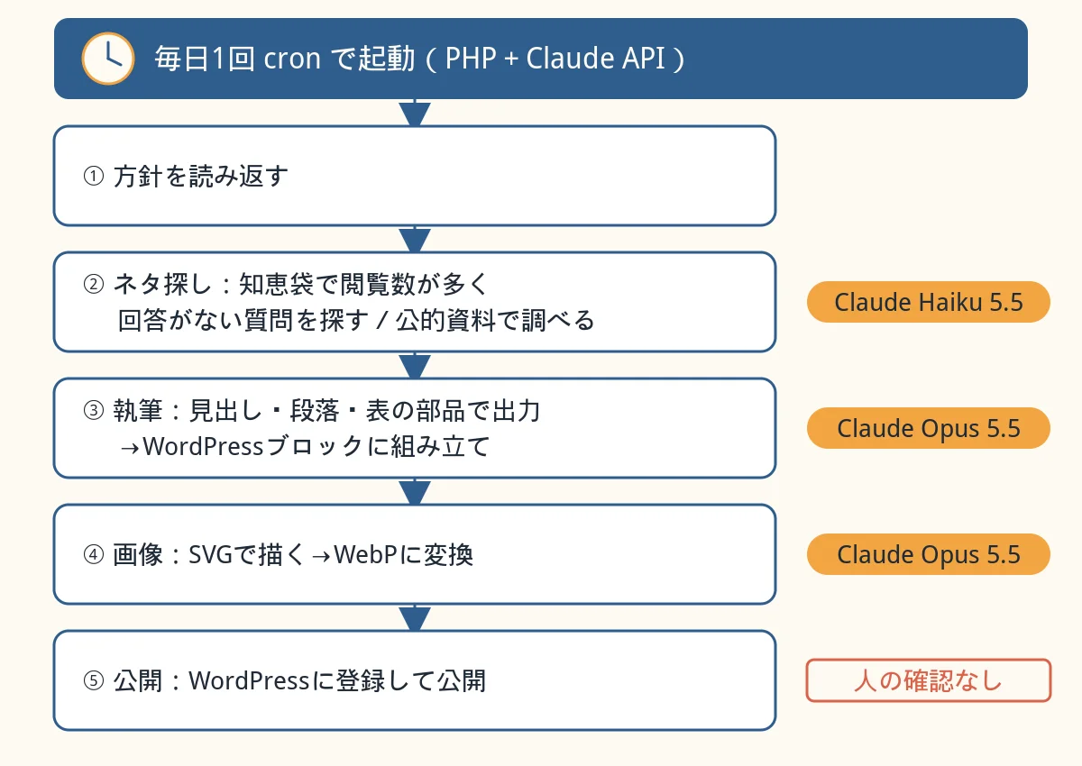Click the Claude Haiku 5.5 badge
The image size is (1082, 766).
coord(929,302)
